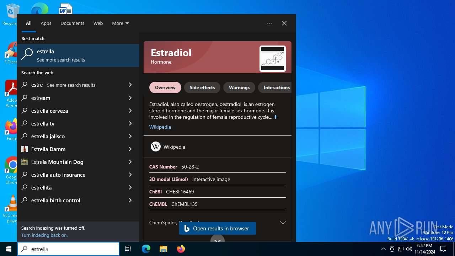
Task: Show hidden tray icons chevron
Action: [383, 249]
